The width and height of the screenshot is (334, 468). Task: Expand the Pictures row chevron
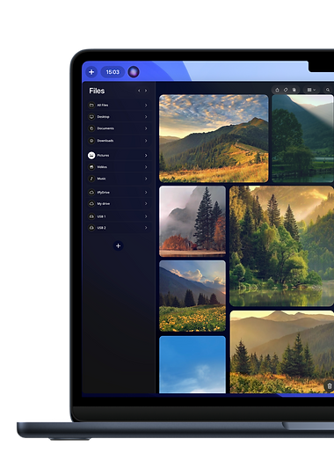point(146,155)
